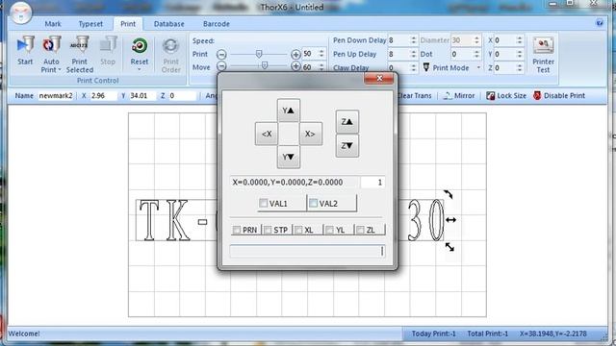Click the X> jog right button
The width and height of the screenshot is (616, 346).
pyautogui.click(x=311, y=134)
